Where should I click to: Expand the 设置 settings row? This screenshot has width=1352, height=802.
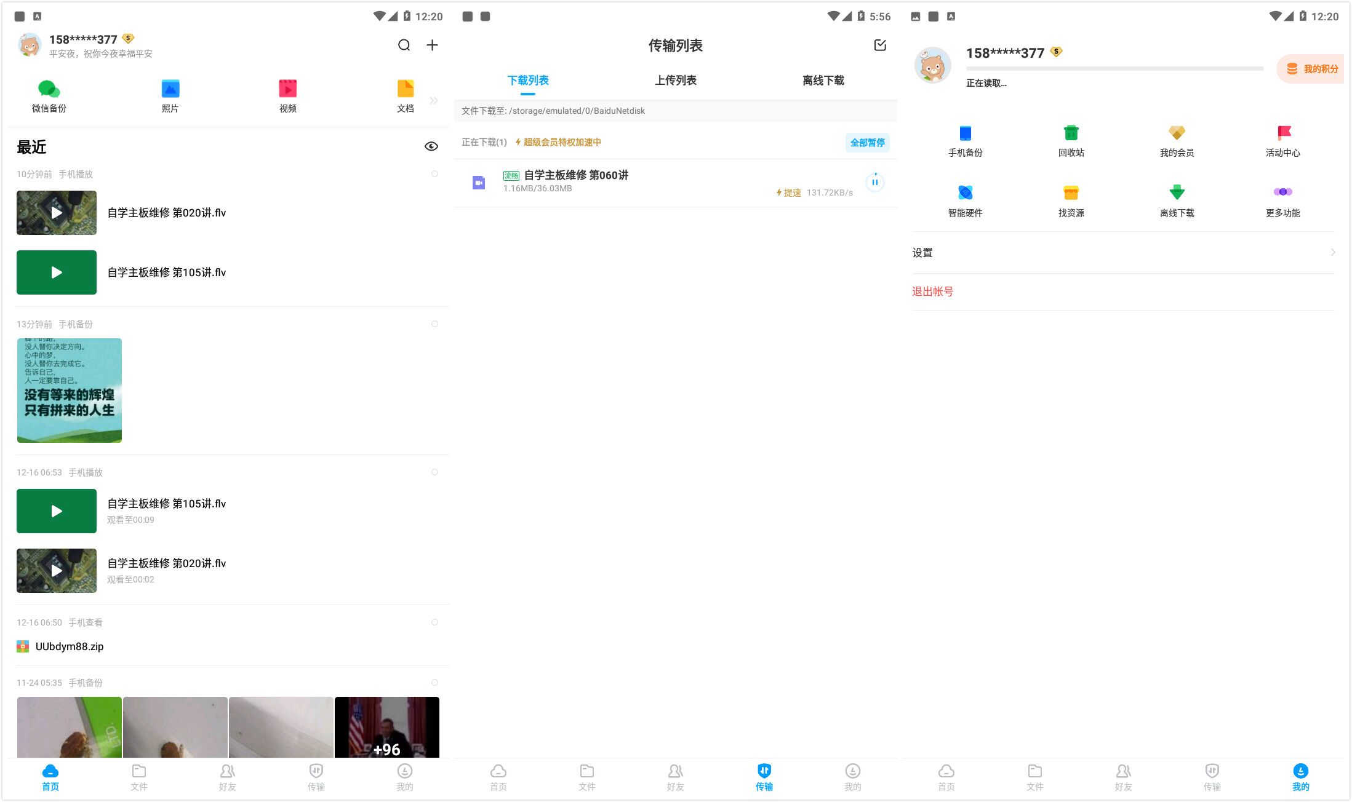(x=1123, y=252)
